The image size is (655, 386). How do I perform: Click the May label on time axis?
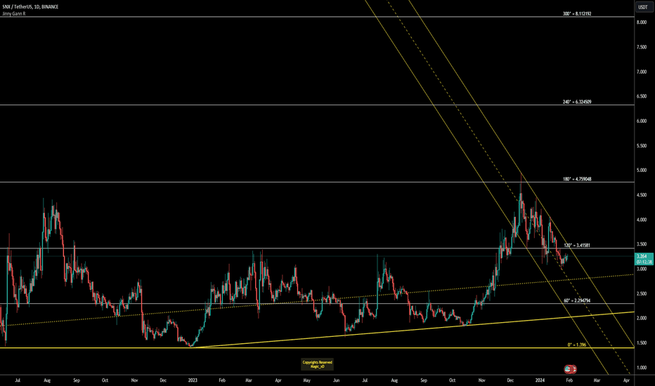306,380
